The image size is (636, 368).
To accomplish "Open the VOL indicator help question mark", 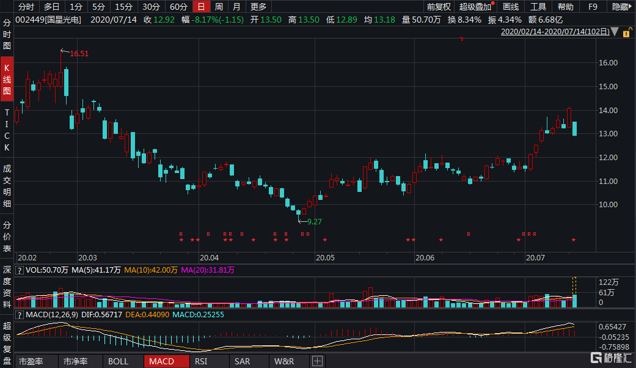I will click(19, 270).
